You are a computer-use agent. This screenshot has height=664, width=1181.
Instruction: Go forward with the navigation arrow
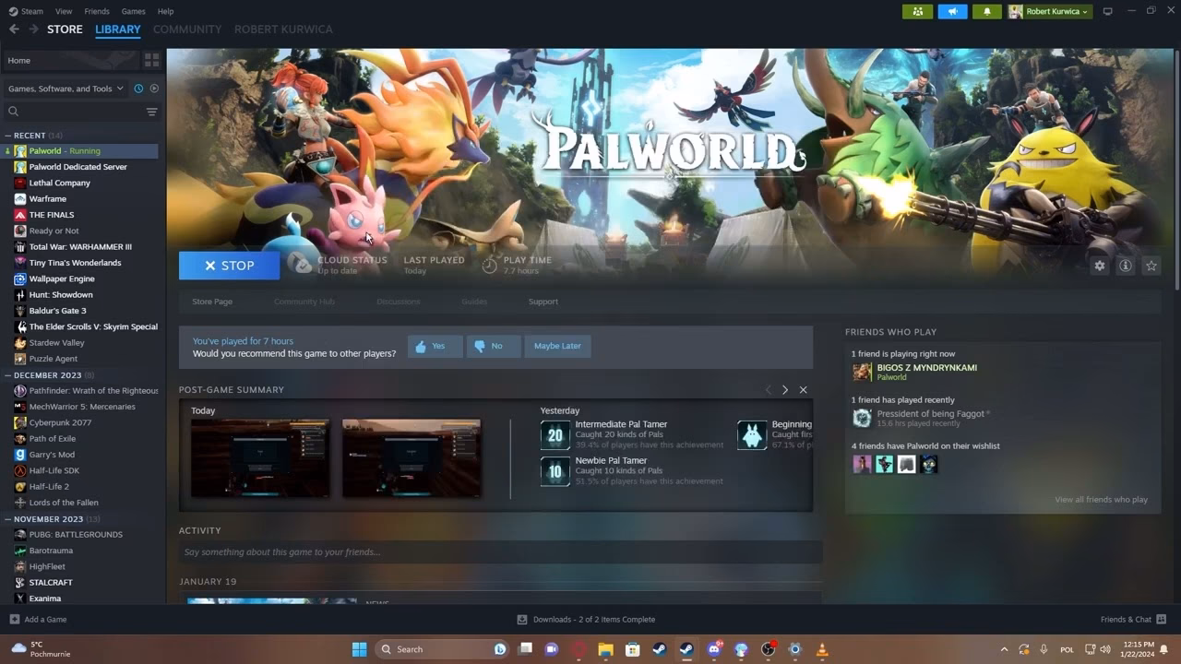pyautogui.click(x=33, y=30)
